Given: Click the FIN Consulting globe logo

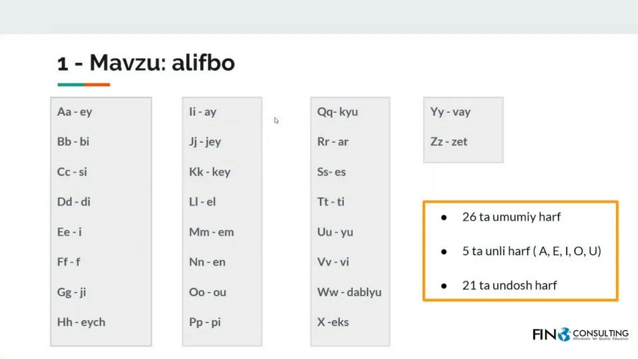Looking at the screenshot, I should [x=564, y=334].
